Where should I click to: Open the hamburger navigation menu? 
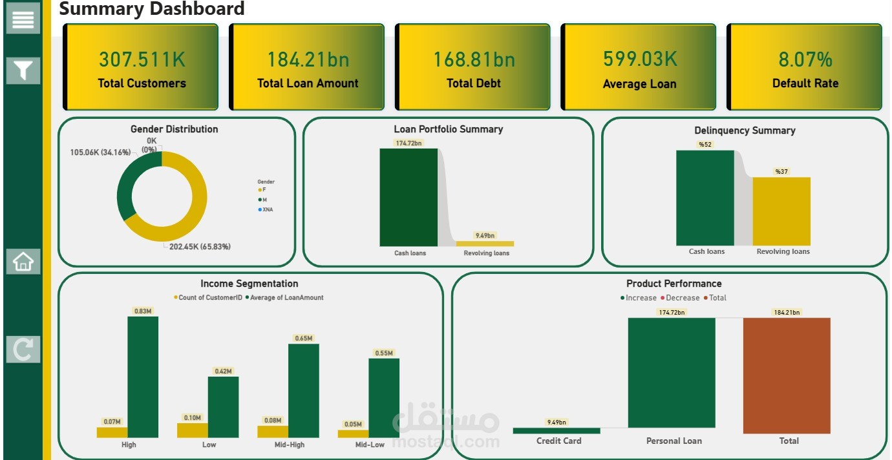pos(24,19)
